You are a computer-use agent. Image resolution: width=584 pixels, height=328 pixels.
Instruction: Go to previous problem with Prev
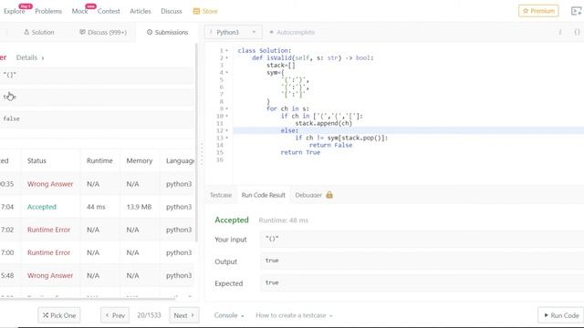[115, 315]
